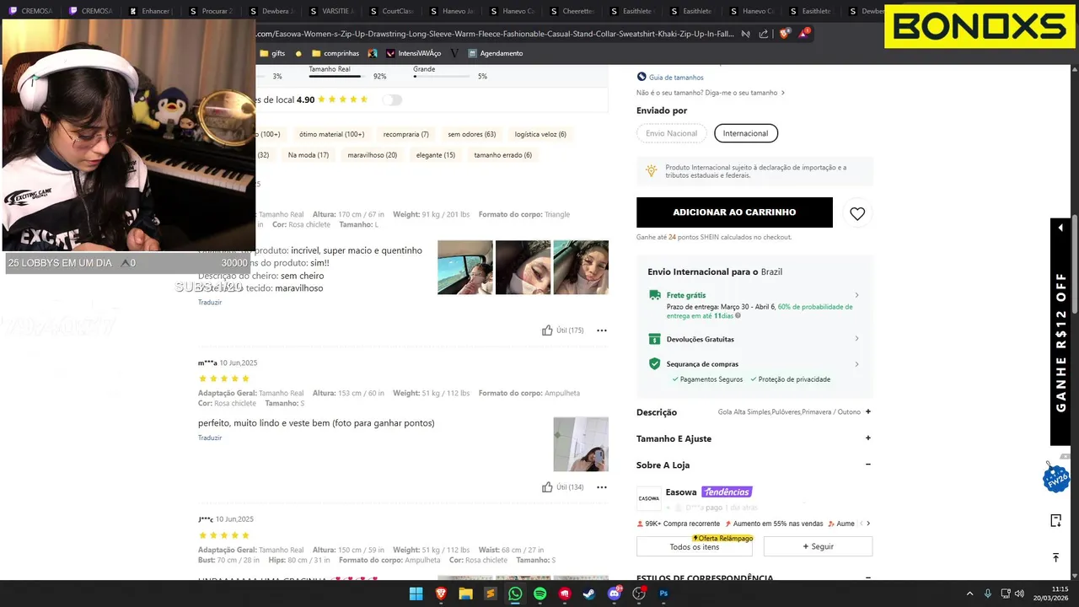The height and width of the screenshot is (607, 1079).
Task: Select the Envio Nacional shipping option
Action: tap(672, 133)
